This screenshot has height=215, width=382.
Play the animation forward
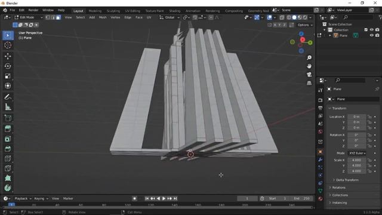click(x=164, y=198)
